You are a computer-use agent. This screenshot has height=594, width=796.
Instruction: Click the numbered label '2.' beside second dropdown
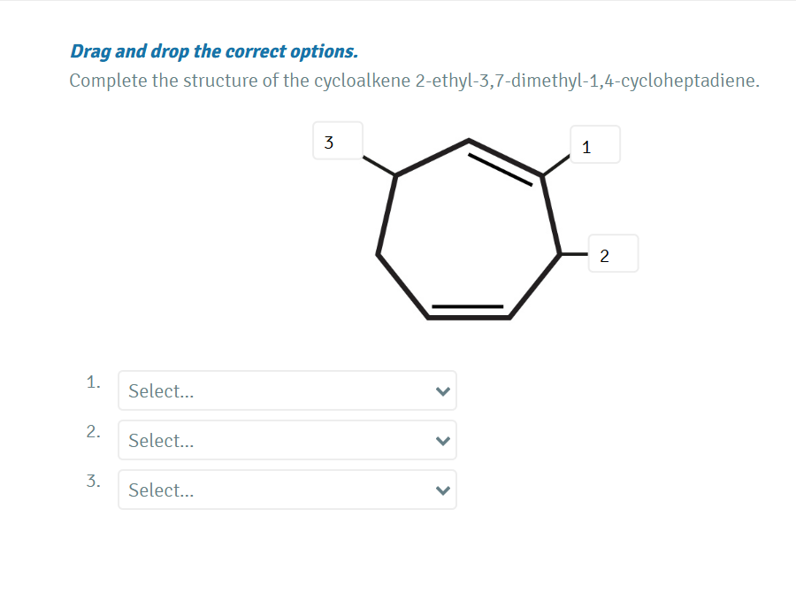(93, 432)
